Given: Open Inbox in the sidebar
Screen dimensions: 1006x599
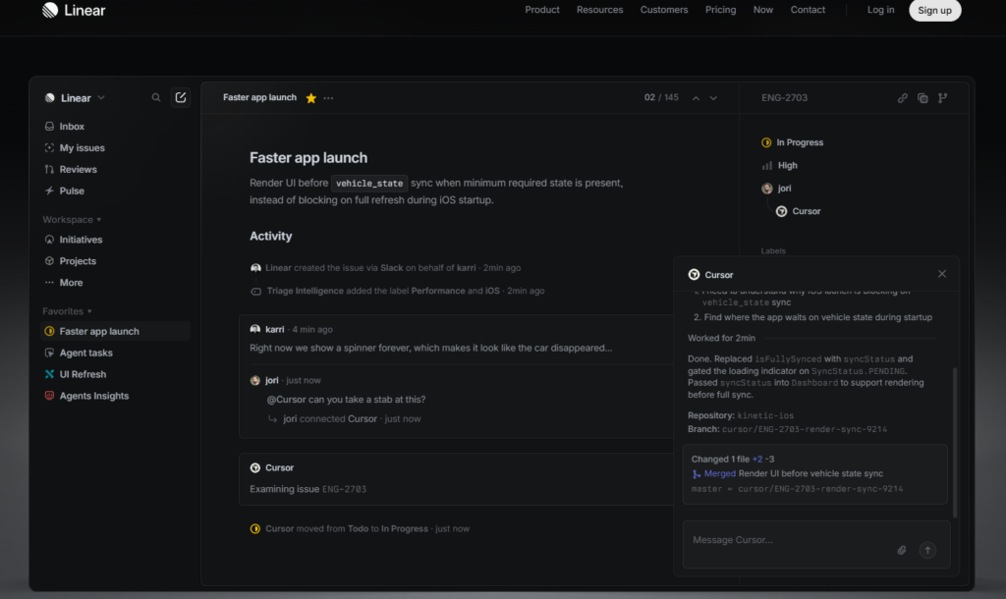Looking at the screenshot, I should point(64,127).
